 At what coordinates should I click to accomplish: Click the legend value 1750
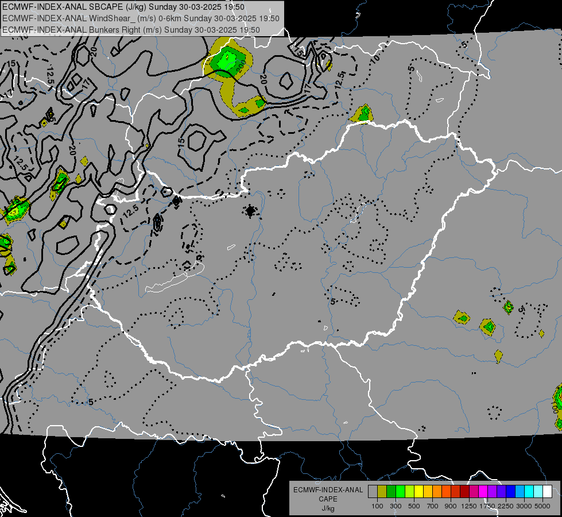(487, 506)
